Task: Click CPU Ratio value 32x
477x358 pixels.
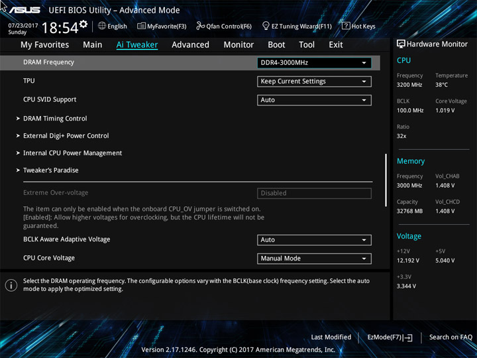Action: pyautogui.click(x=401, y=136)
